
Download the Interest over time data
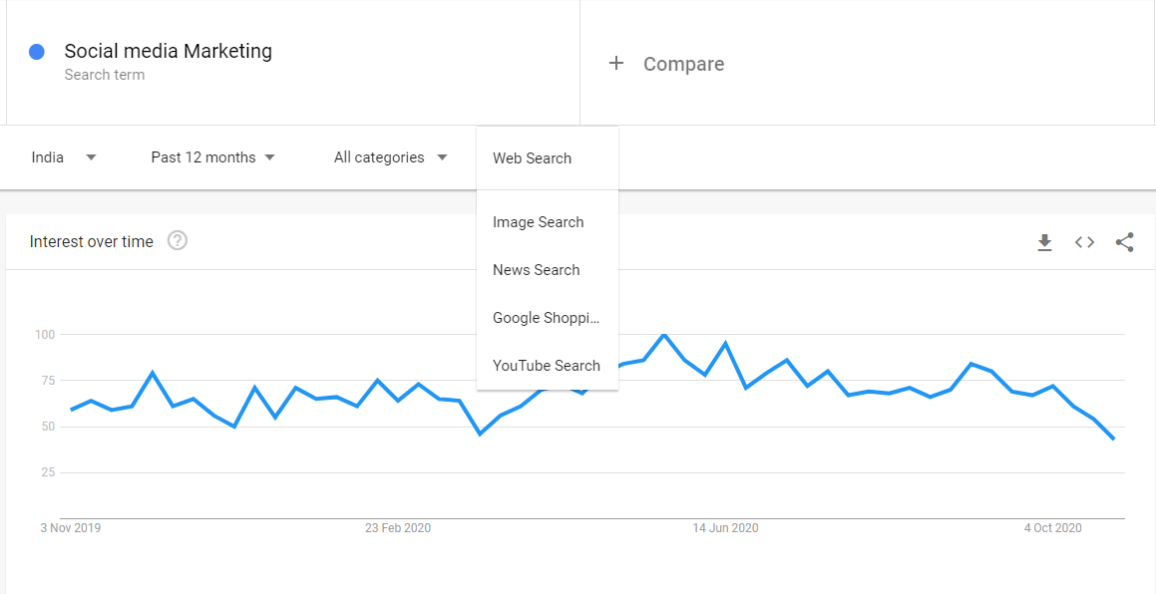[1044, 242]
